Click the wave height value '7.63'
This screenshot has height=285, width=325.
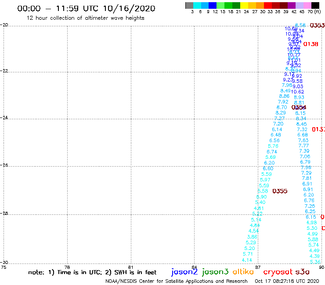[303, 140]
